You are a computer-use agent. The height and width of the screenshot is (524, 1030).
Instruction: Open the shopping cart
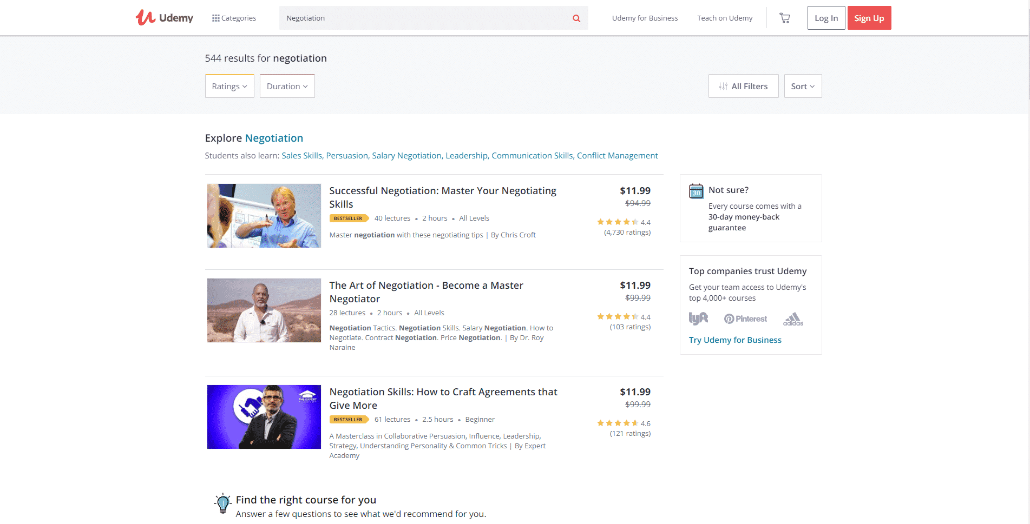tap(784, 18)
